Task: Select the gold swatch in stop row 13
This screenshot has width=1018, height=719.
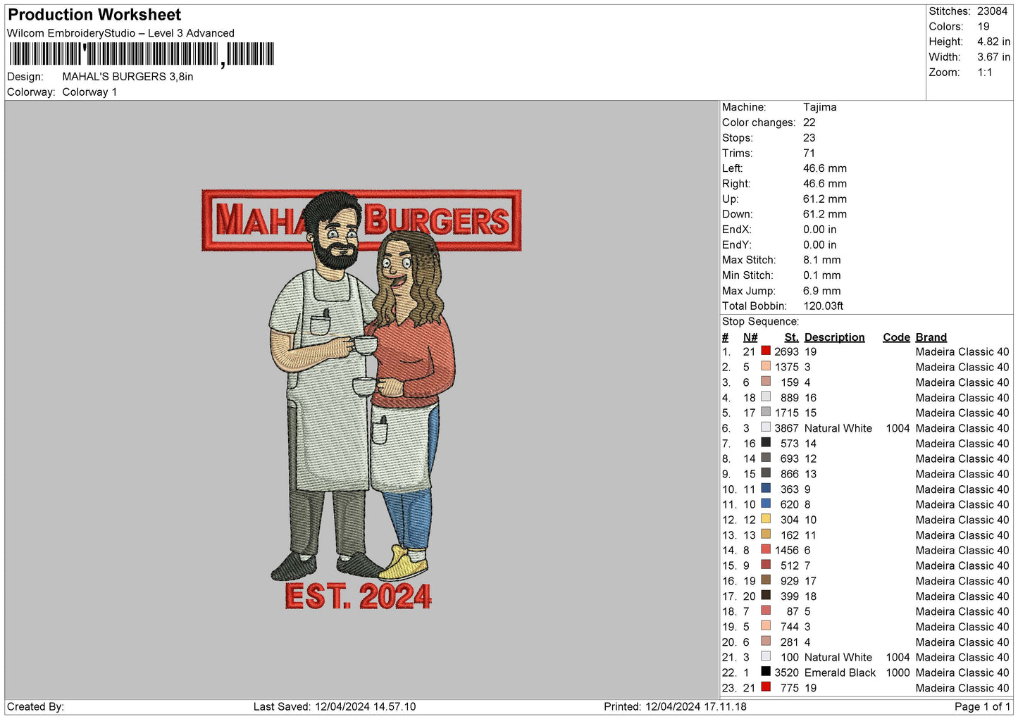Action: [766, 534]
